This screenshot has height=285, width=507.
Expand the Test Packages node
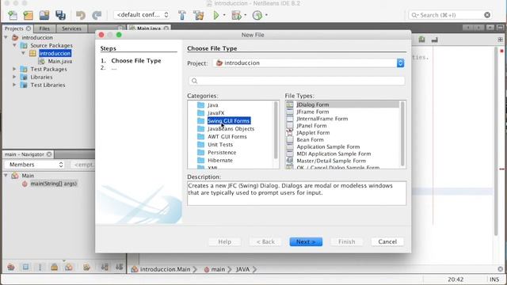pos(14,69)
